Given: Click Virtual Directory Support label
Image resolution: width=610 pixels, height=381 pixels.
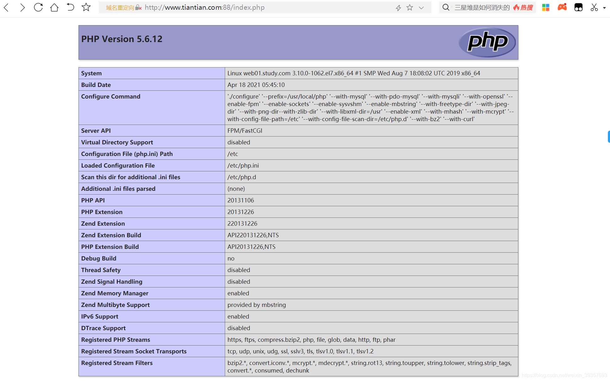Looking at the screenshot, I should tap(117, 142).
